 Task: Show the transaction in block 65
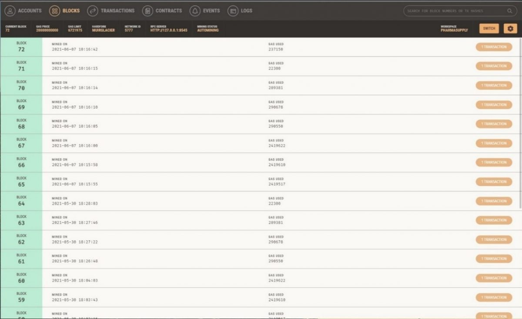pos(493,182)
